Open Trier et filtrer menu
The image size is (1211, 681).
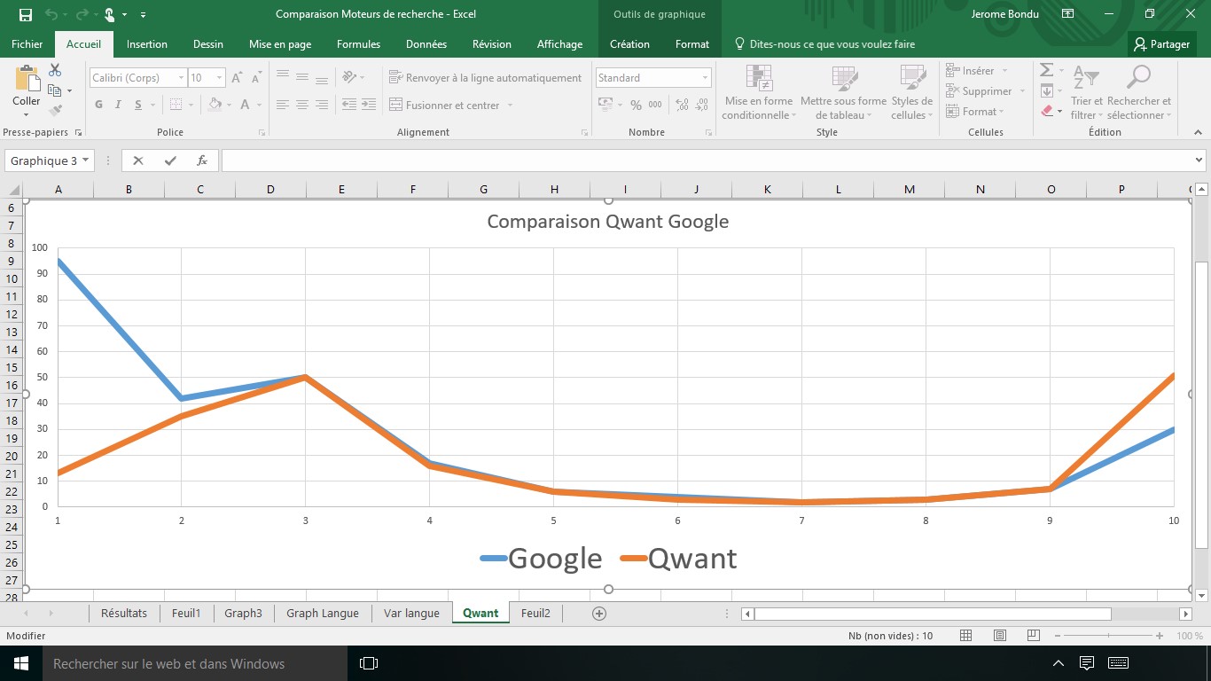pos(1086,92)
